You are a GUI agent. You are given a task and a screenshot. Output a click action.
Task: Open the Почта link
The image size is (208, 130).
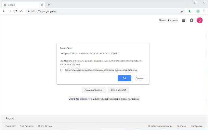point(162,20)
